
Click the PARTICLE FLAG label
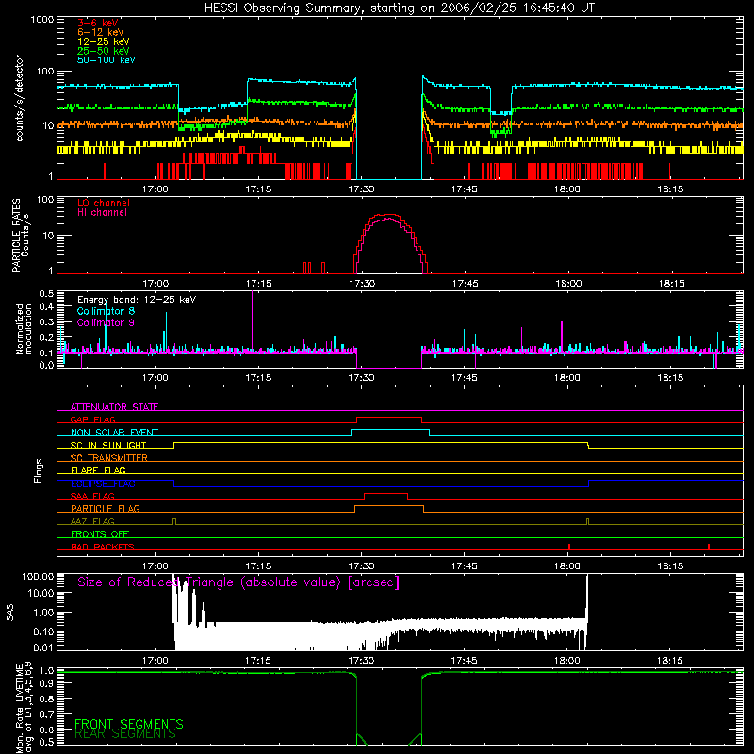(106, 509)
